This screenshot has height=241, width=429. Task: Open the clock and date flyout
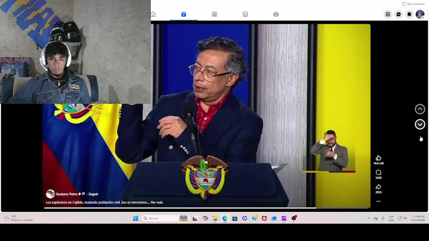(x=418, y=218)
